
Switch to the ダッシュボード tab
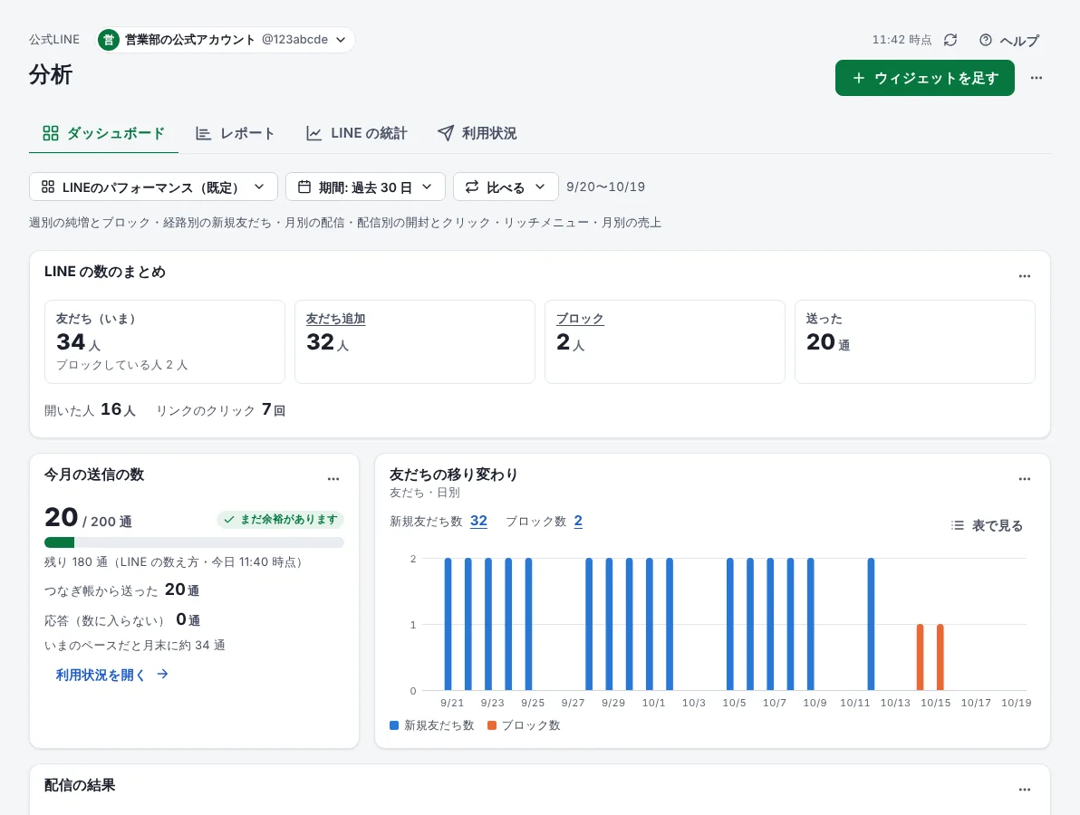pos(103,133)
